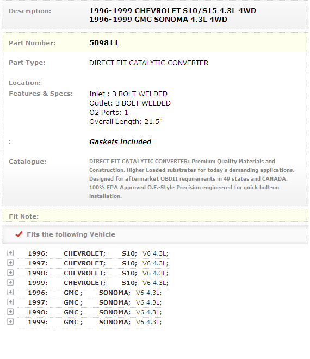
Task: Click the Gaskets included note
Action: 120,142
